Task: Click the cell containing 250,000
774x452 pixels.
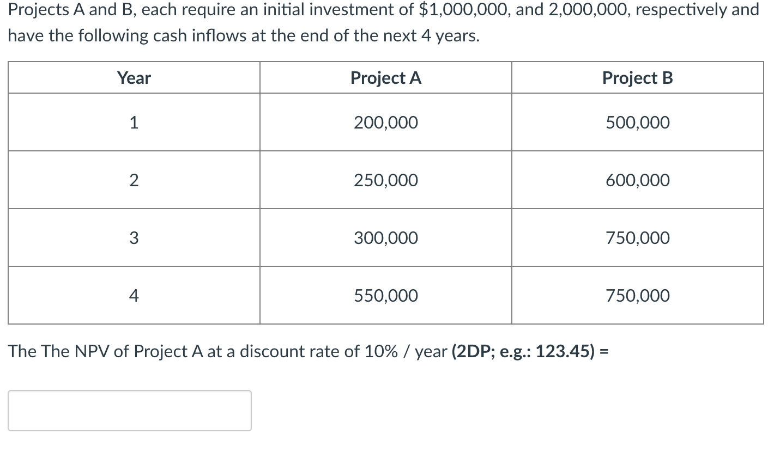Action: (385, 180)
